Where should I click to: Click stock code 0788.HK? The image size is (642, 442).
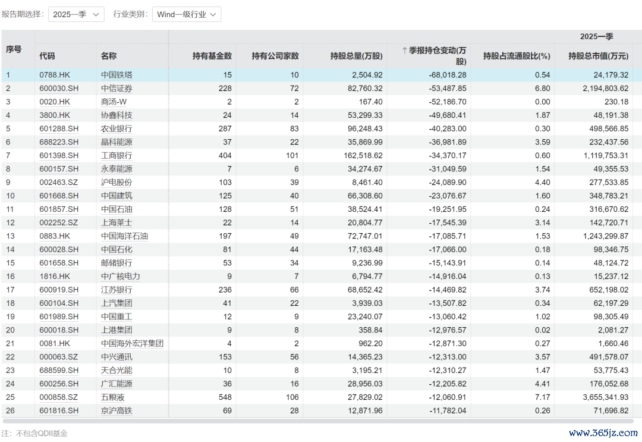click(55, 75)
